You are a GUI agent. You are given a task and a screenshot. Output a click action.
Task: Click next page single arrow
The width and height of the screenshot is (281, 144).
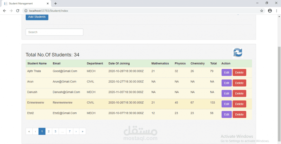(x=76, y=131)
